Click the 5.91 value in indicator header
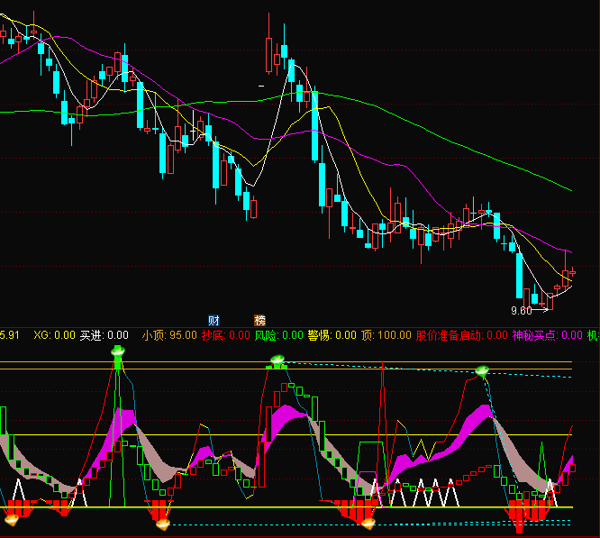The width and height of the screenshot is (600, 538). point(9,335)
